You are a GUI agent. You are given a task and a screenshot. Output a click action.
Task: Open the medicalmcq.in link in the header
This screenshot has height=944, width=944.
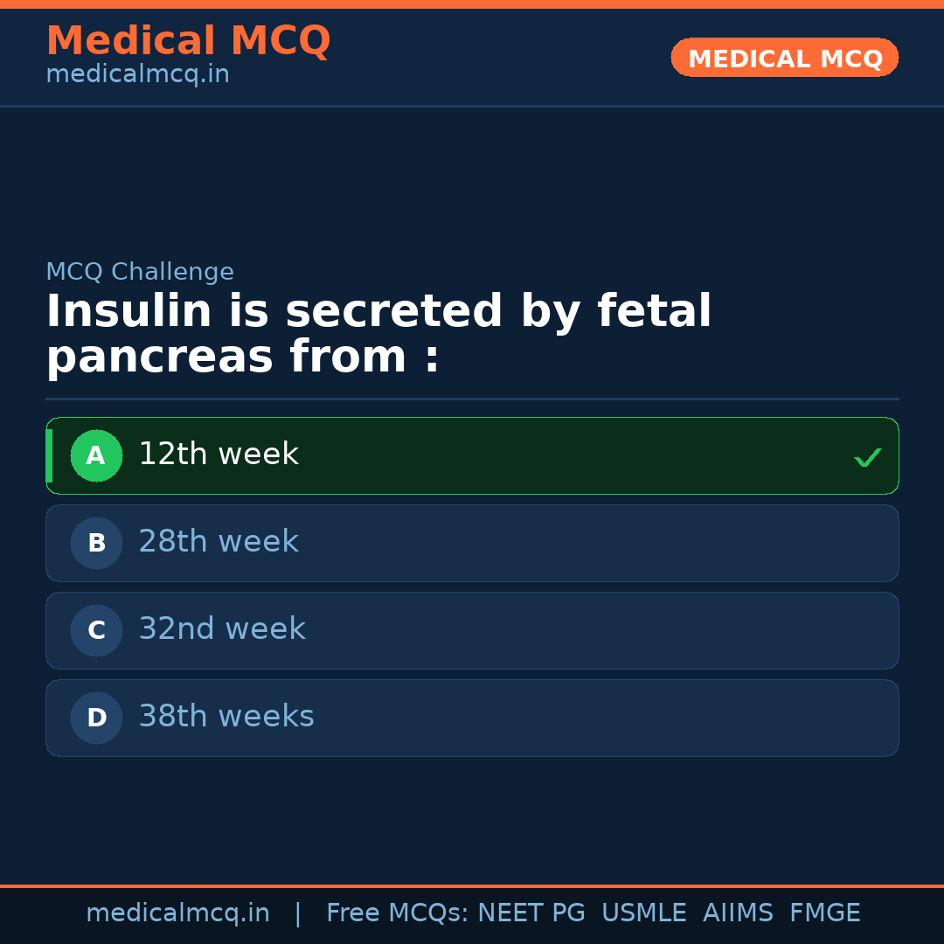(137, 75)
